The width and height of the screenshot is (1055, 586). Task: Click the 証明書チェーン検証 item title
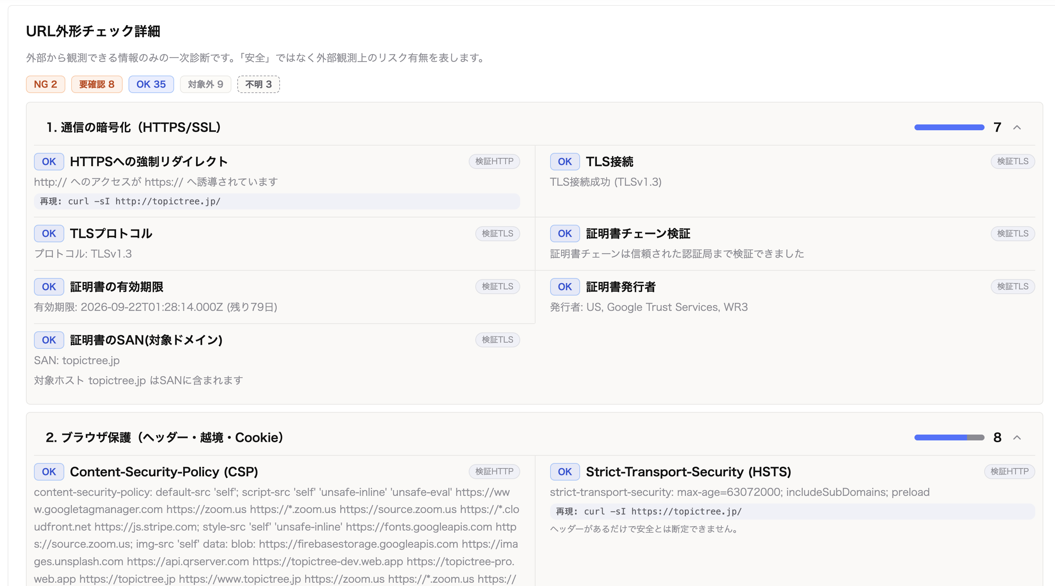coord(638,234)
